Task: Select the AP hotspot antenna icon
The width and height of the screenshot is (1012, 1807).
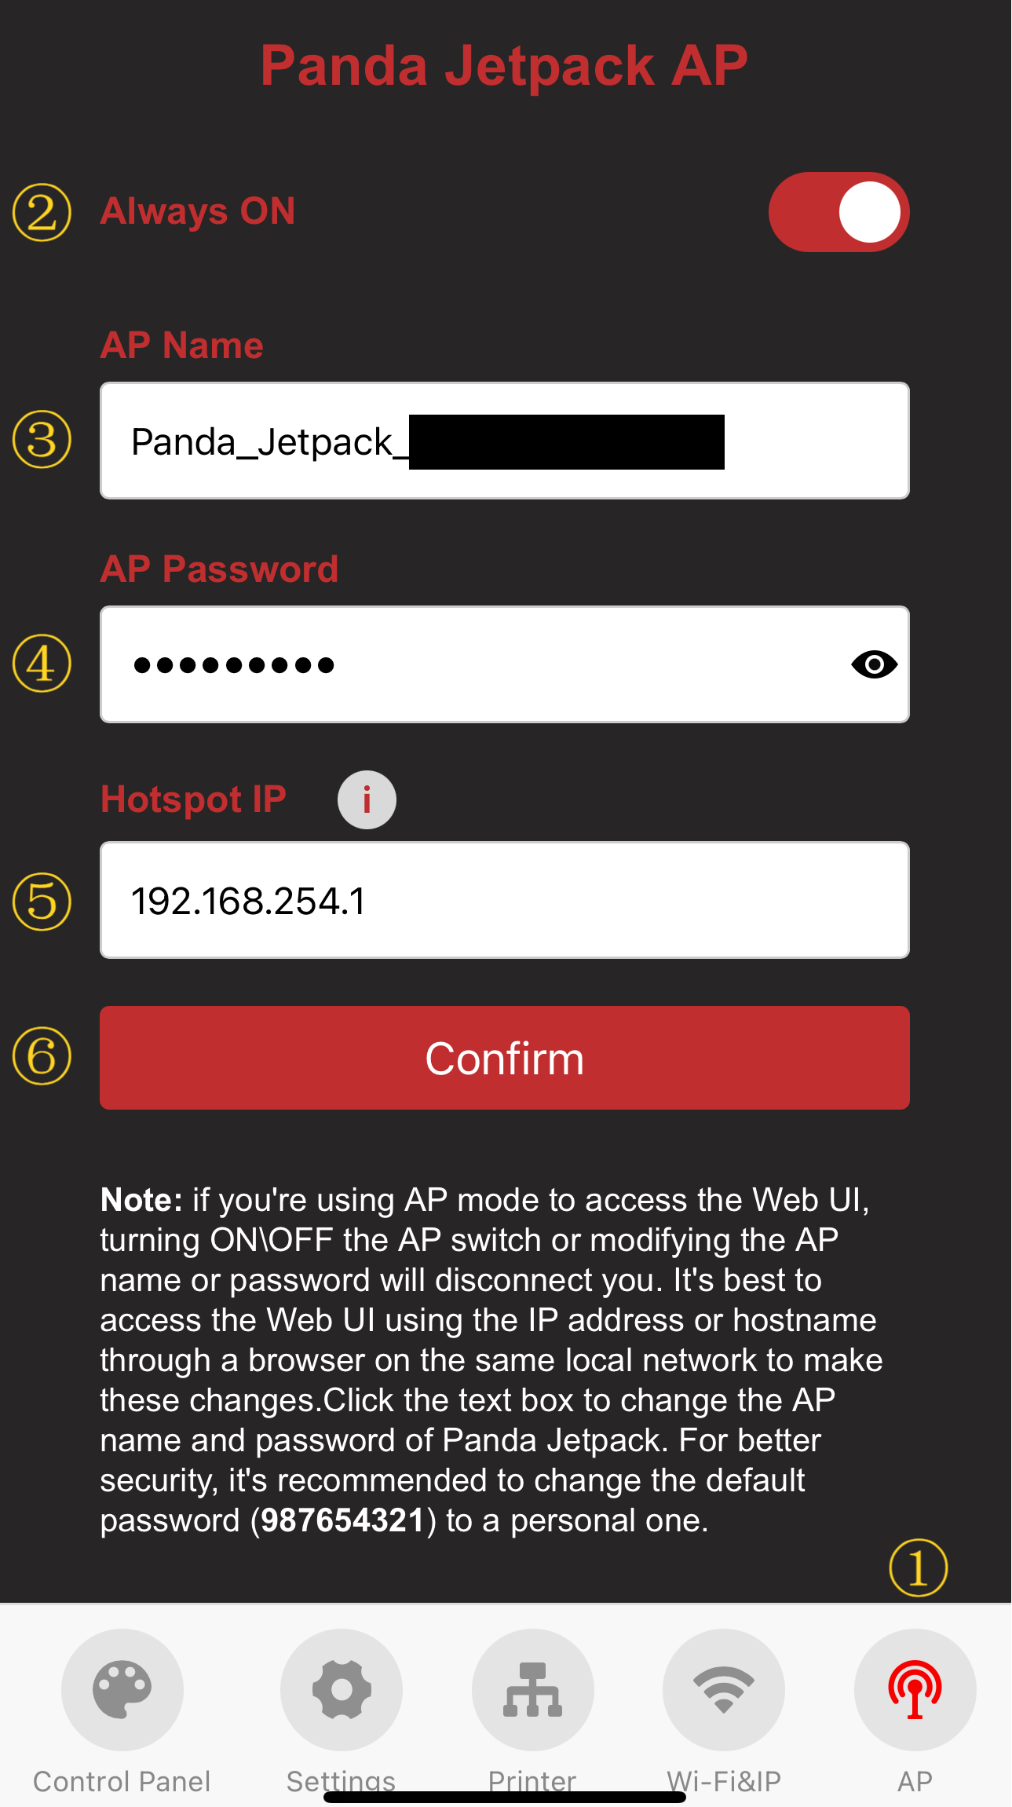Action: tap(915, 1689)
